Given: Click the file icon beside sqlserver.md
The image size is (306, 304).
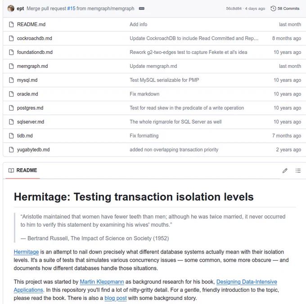Looking at the screenshot, I should click(11, 122).
